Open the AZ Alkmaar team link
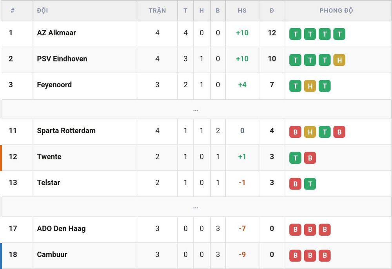 pyautogui.click(x=56, y=33)
